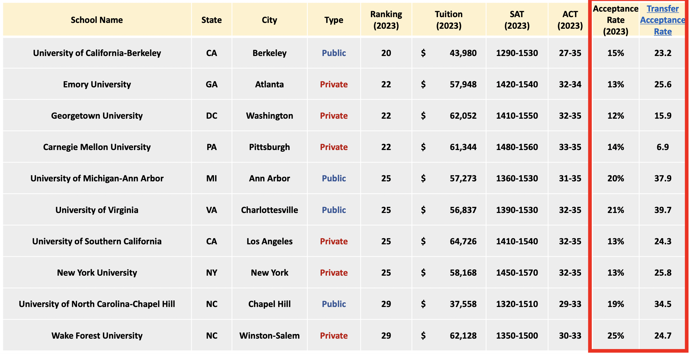Screen dimensions: 690x354
Task: Select the University of California-Berkeley cell
Action: 97,53
